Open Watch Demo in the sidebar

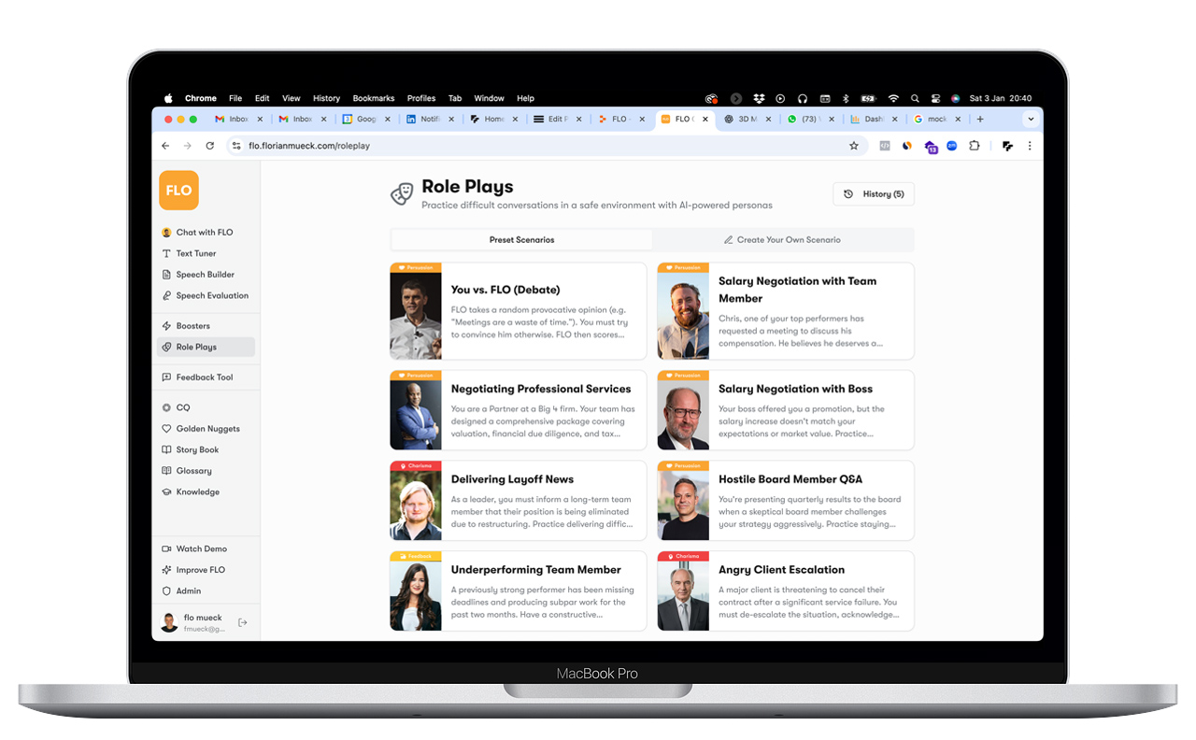coord(201,549)
